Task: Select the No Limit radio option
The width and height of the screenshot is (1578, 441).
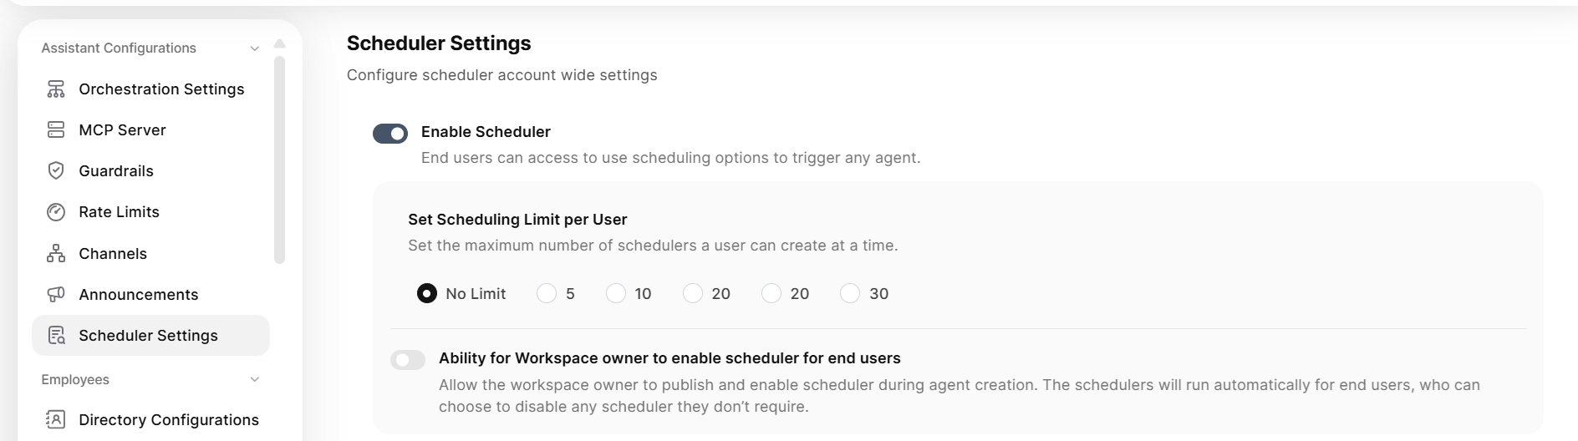Action: point(427,294)
